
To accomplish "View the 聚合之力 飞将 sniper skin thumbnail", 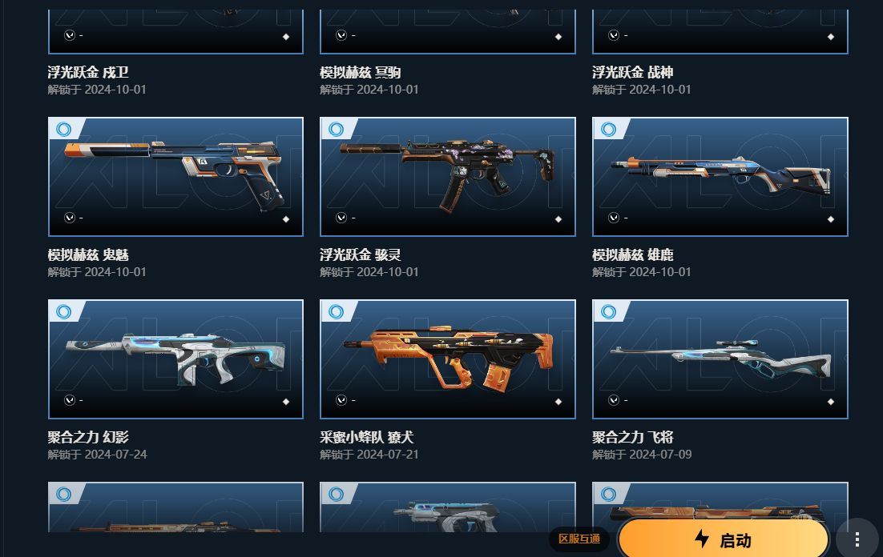I will click(720, 359).
